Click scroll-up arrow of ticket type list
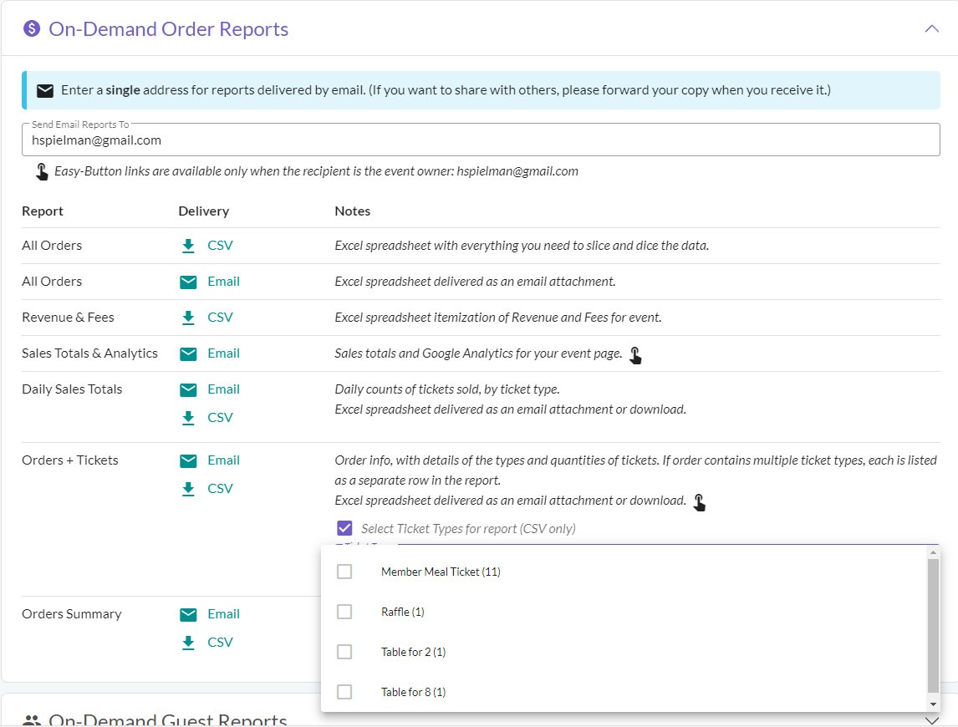The image size is (958, 727). [x=933, y=552]
